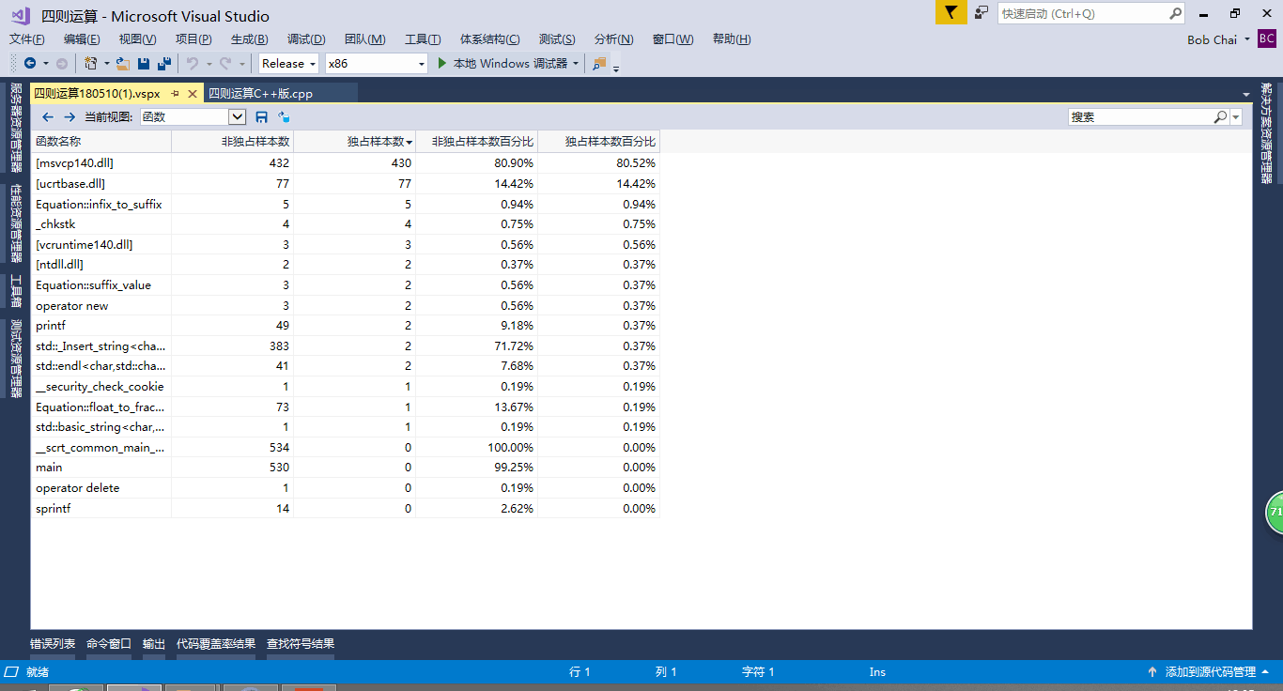Viewport: 1283px width, 691px height.
Task: Expand the 当前视图 view selector combo box
Action: coord(237,117)
